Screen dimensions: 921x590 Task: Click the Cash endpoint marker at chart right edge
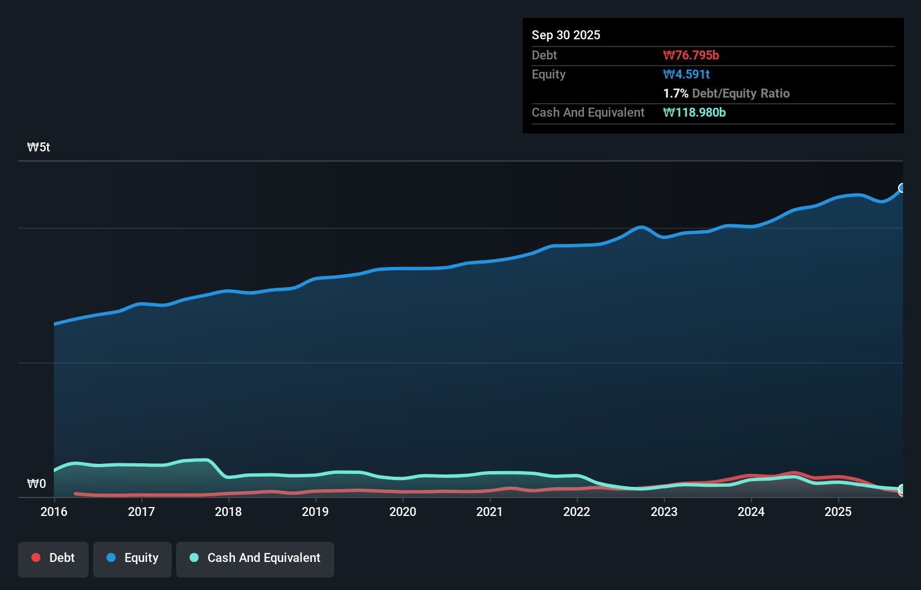pos(902,490)
